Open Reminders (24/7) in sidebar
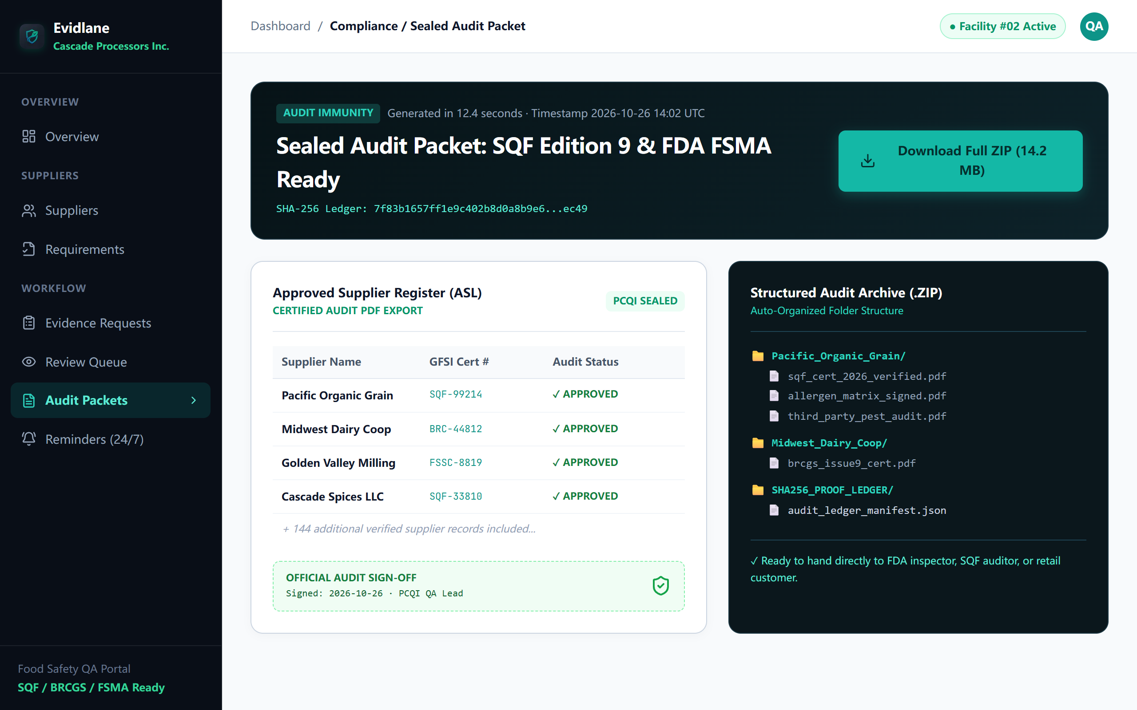Image resolution: width=1137 pixels, height=710 pixels. click(111, 439)
